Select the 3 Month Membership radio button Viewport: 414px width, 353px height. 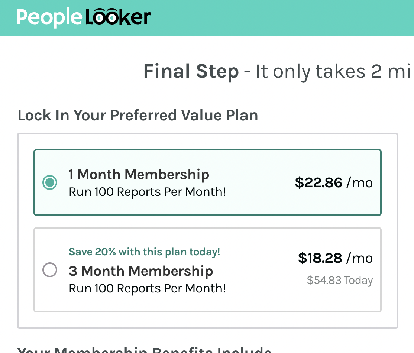coord(50,269)
